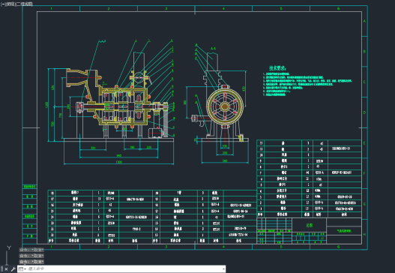The height and width of the screenshot is (273, 395).
Task: Click the UCS icon Y axis
Action: (9, 247)
